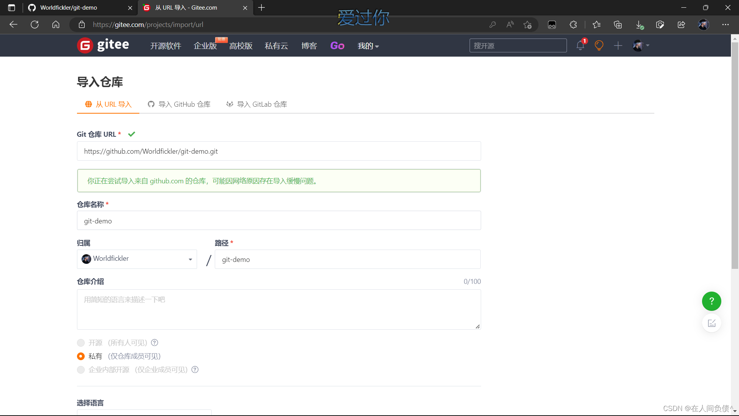Toggle read aloud icon in address bar
The image size is (739, 416).
[510, 25]
